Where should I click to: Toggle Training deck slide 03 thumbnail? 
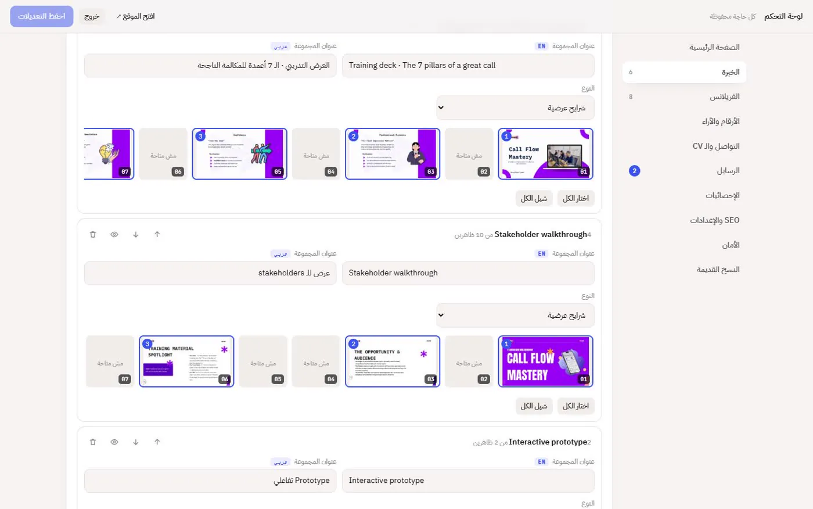(393, 154)
